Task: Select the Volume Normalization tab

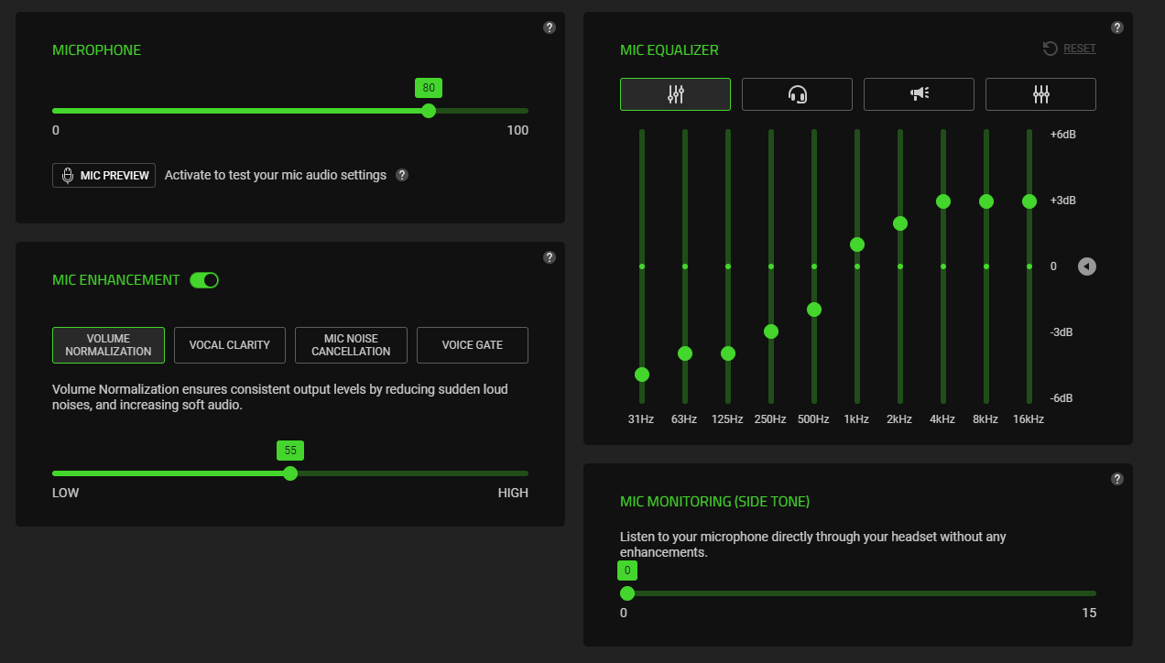Action: [x=108, y=345]
